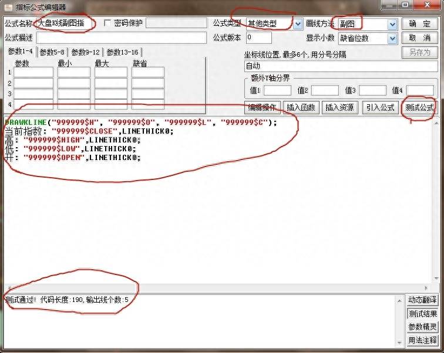The width and height of the screenshot is (444, 353).
Task: Open the 公式类型 dropdown
Action: tap(298, 24)
